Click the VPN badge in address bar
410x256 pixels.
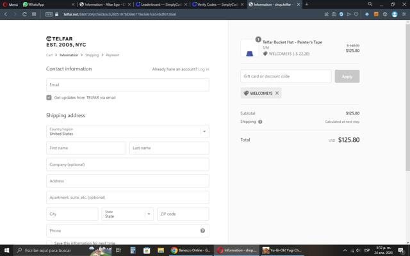(x=49, y=14)
